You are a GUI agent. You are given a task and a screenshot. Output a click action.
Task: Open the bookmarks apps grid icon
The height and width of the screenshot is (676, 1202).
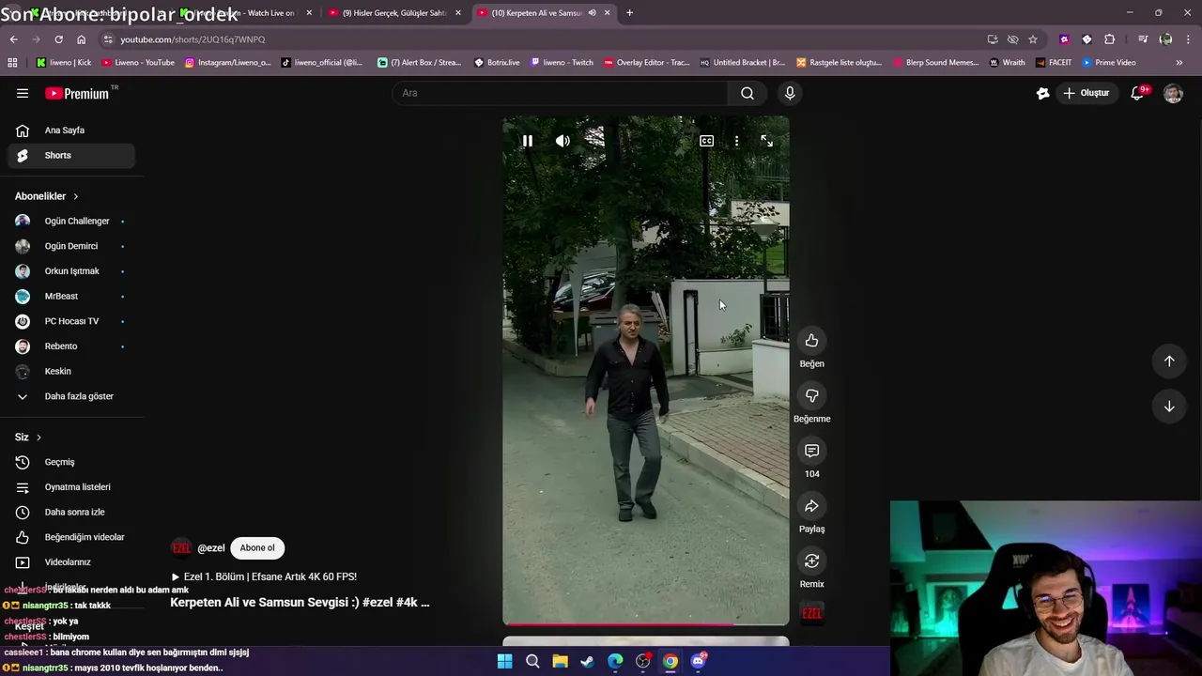12,63
